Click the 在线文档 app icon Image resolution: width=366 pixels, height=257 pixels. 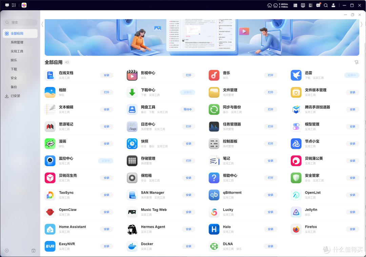click(50, 75)
